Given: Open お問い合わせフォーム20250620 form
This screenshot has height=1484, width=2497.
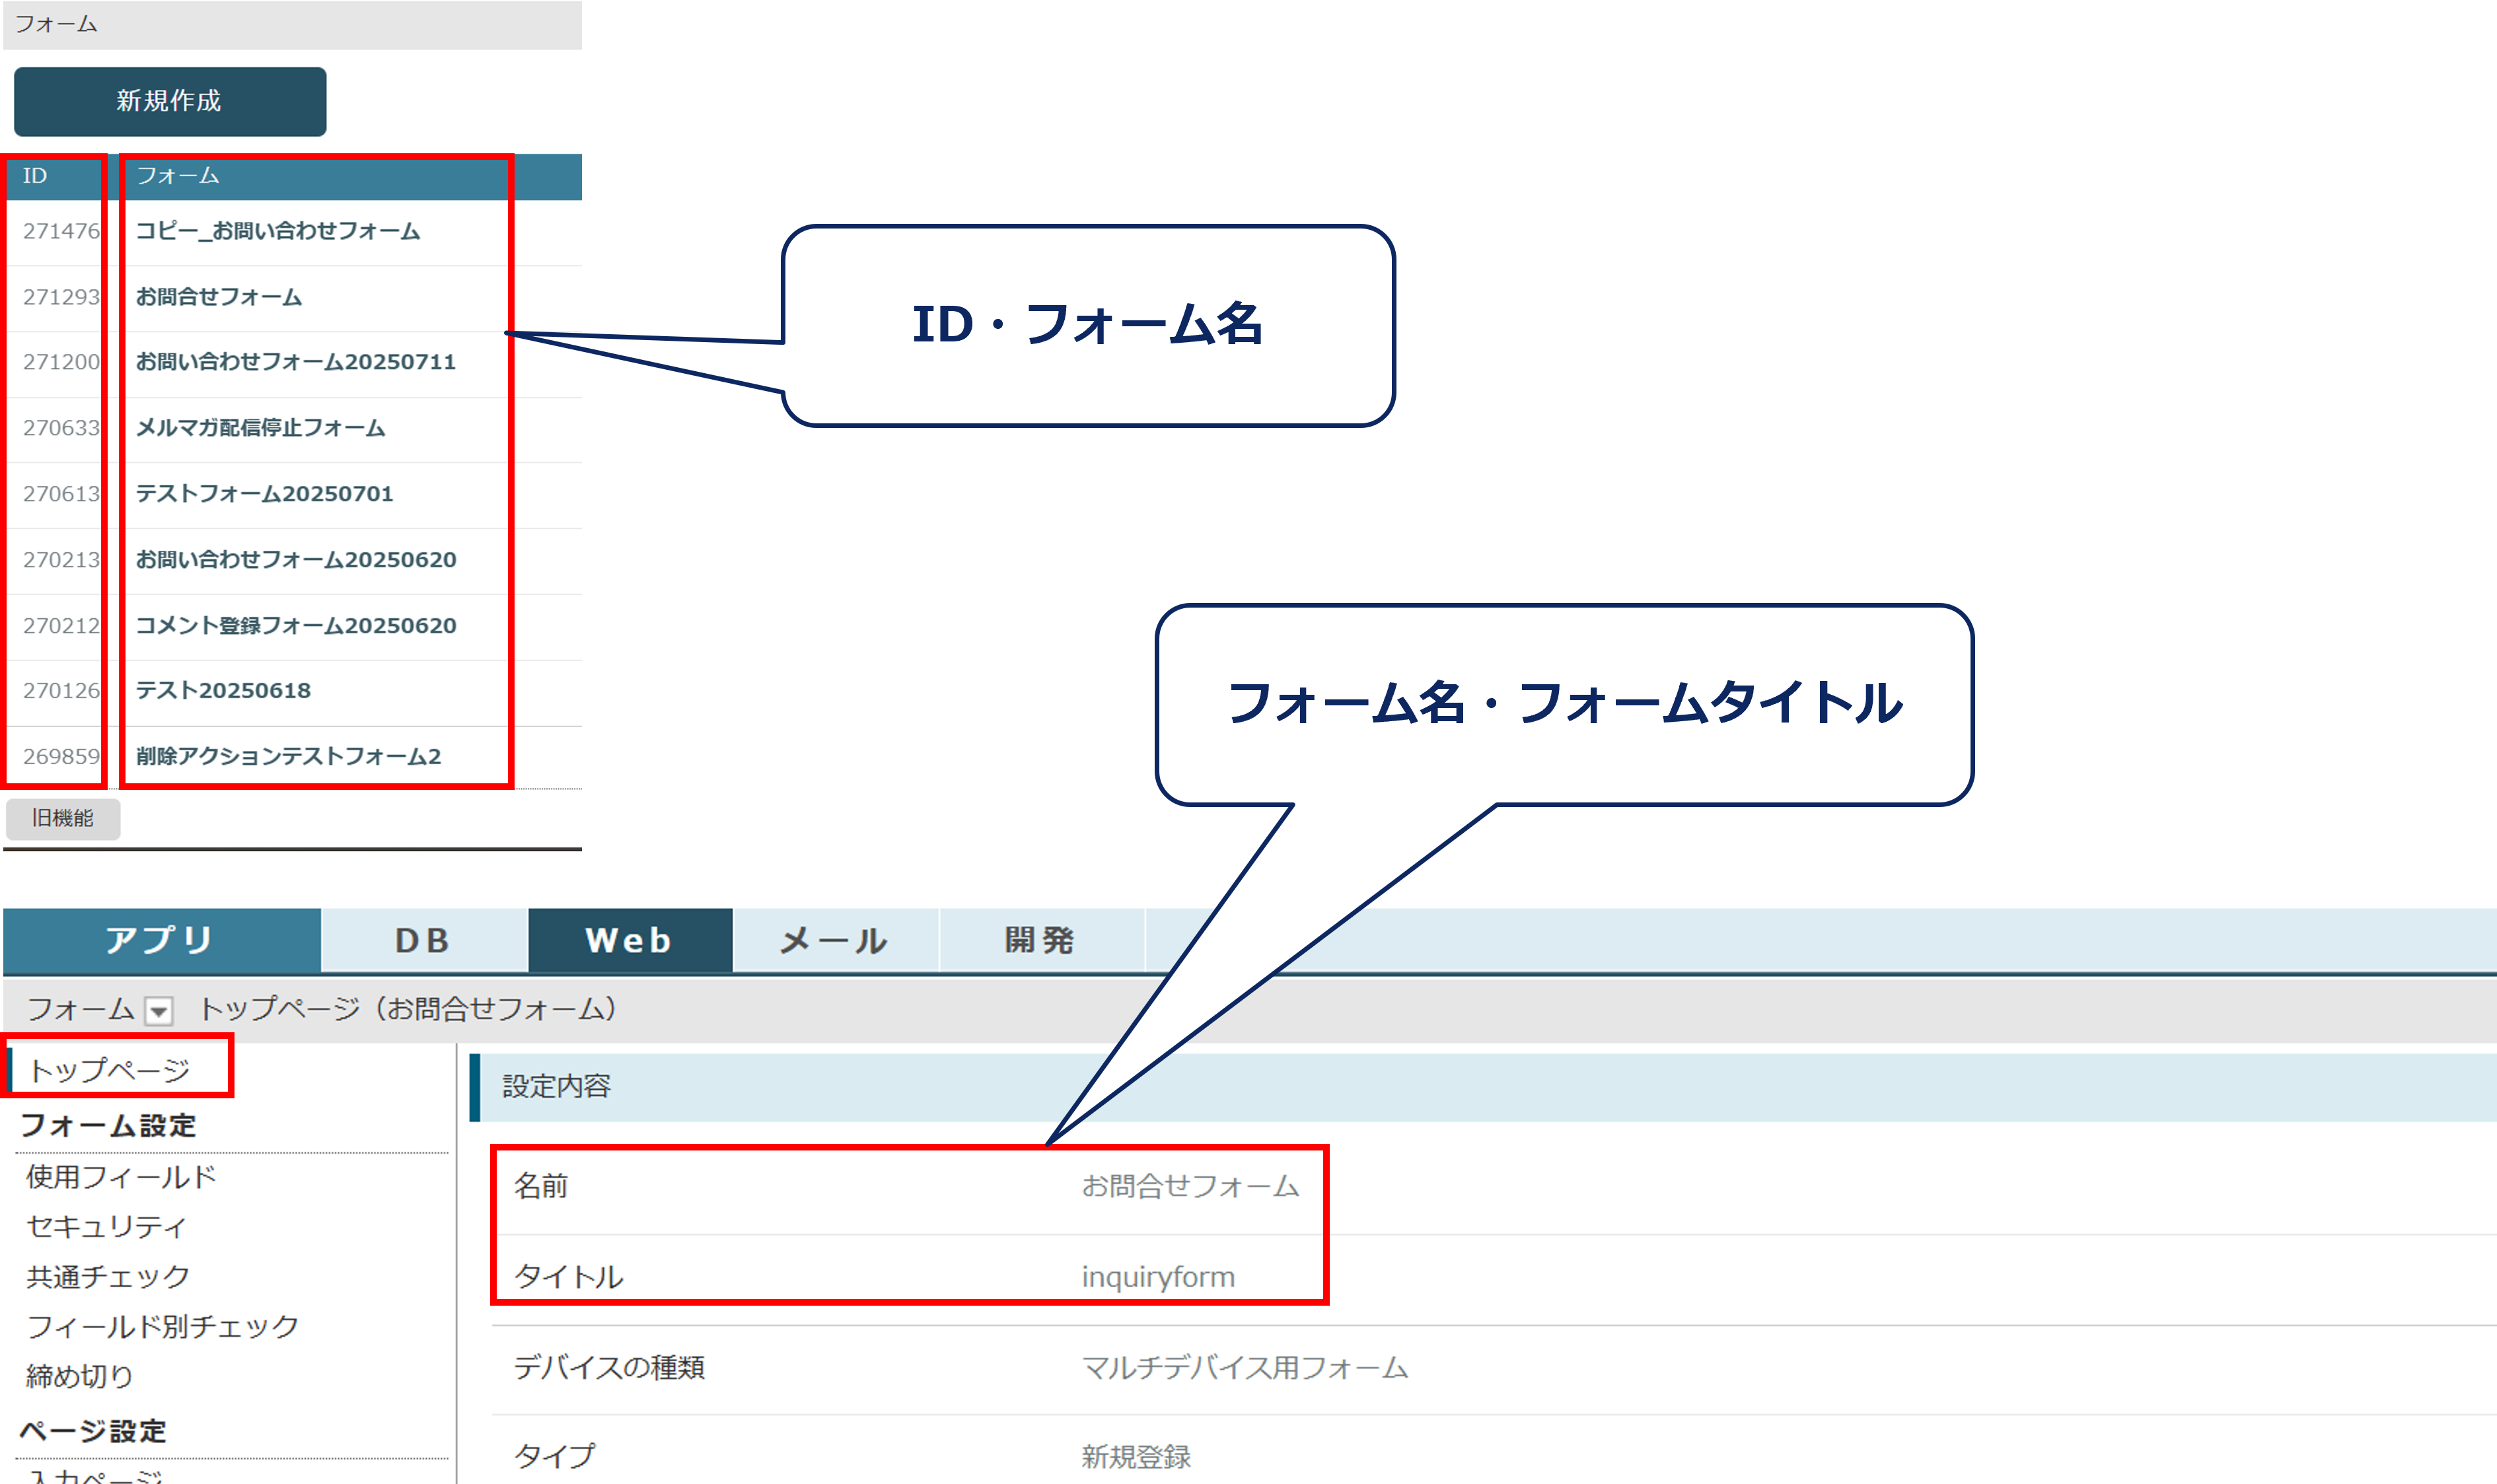Looking at the screenshot, I should click(x=296, y=560).
